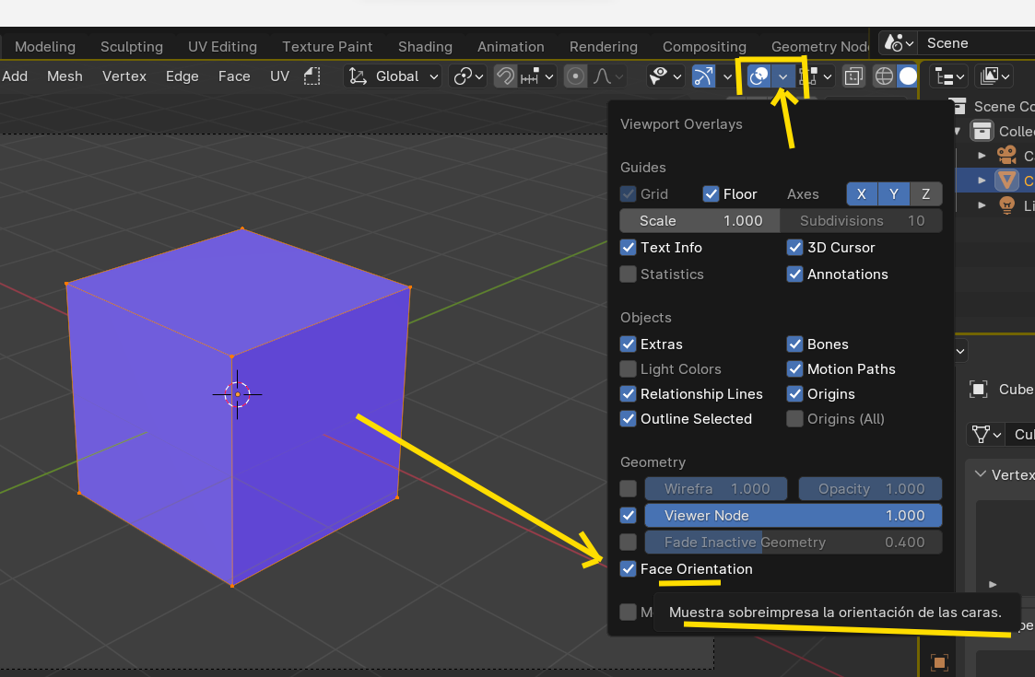Uncheck the Face Orientation checkbox
Viewport: 1035px width, 677px height.
click(x=628, y=569)
